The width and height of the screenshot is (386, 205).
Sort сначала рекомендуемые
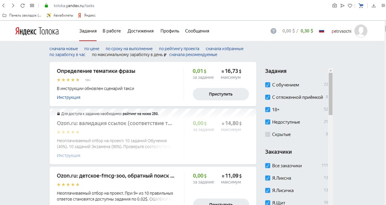pos(193,55)
